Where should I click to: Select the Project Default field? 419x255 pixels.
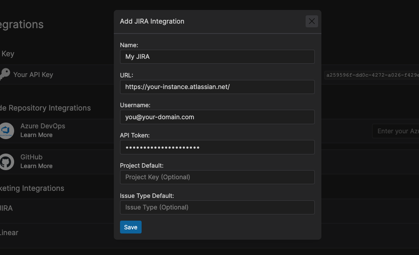[217, 177]
